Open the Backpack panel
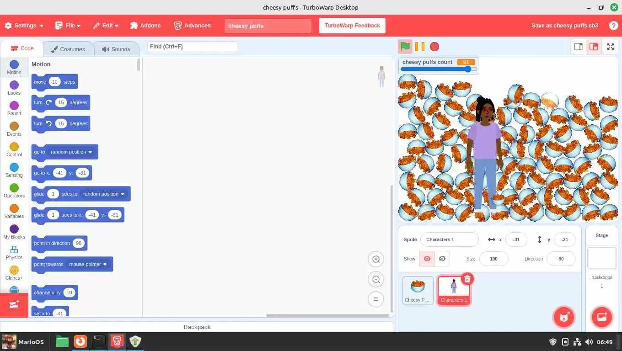 197,327
